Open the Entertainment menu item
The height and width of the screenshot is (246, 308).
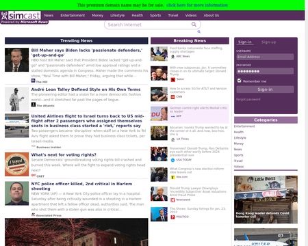(73, 16)
